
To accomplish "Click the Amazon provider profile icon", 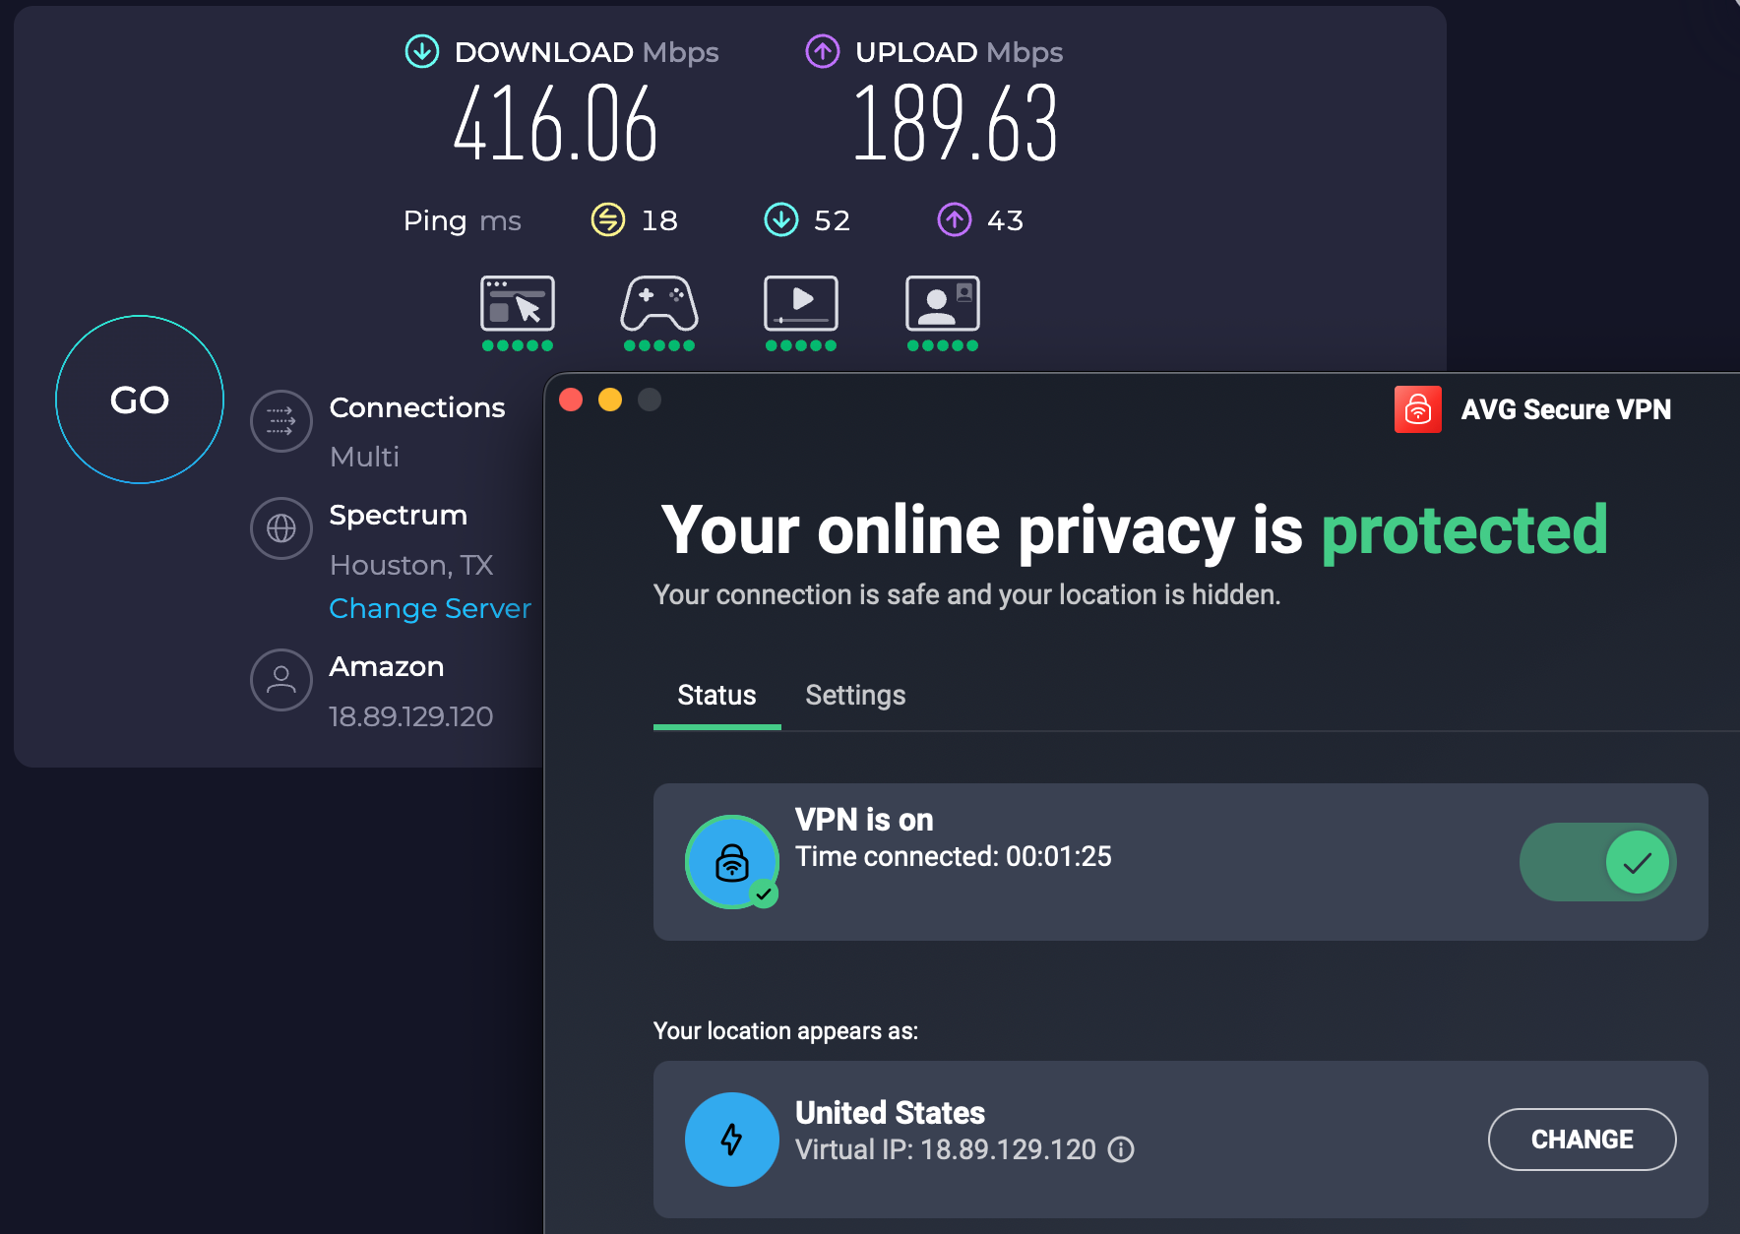I will [281, 680].
